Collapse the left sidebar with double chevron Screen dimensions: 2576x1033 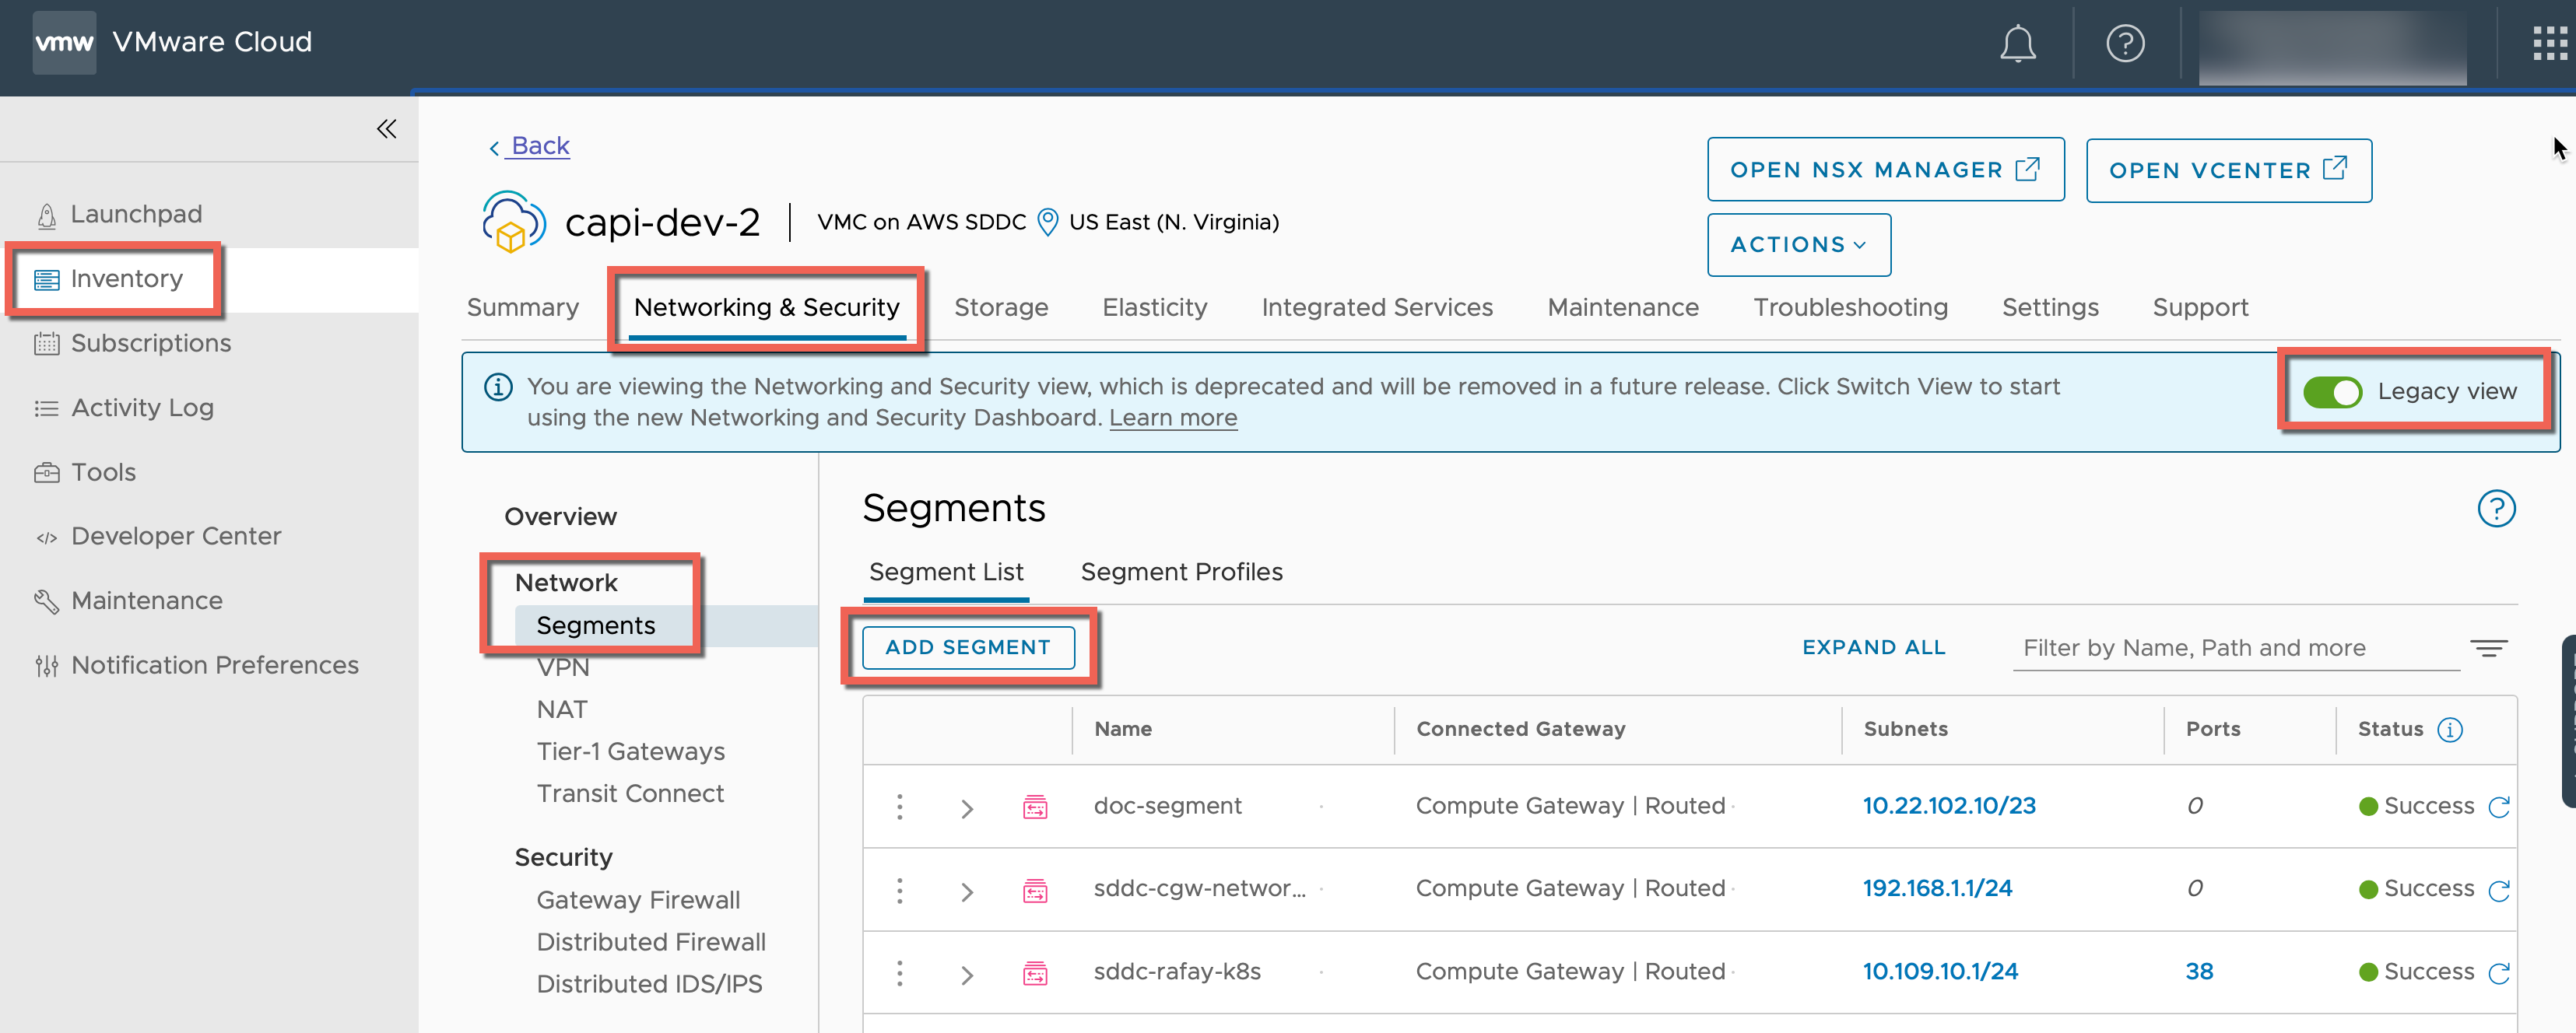click(x=387, y=129)
